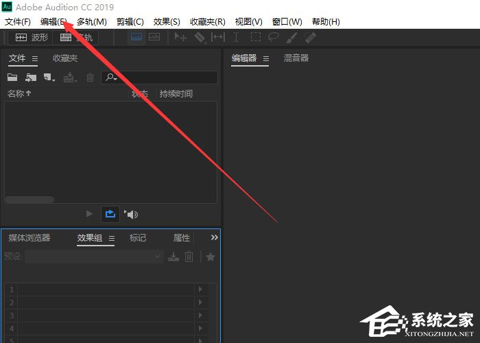Switch to the 属性 tab
This screenshot has width=480, height=343.
click(182, 237)
